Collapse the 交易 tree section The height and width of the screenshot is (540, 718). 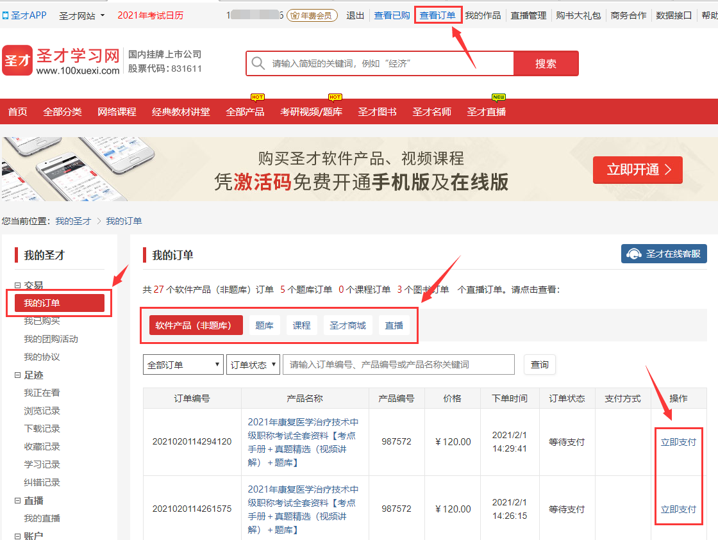point(18,286)
